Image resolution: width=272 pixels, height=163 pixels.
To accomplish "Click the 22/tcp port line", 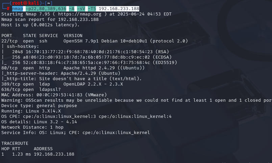I will pyautogui.click(x=95, y=41).
